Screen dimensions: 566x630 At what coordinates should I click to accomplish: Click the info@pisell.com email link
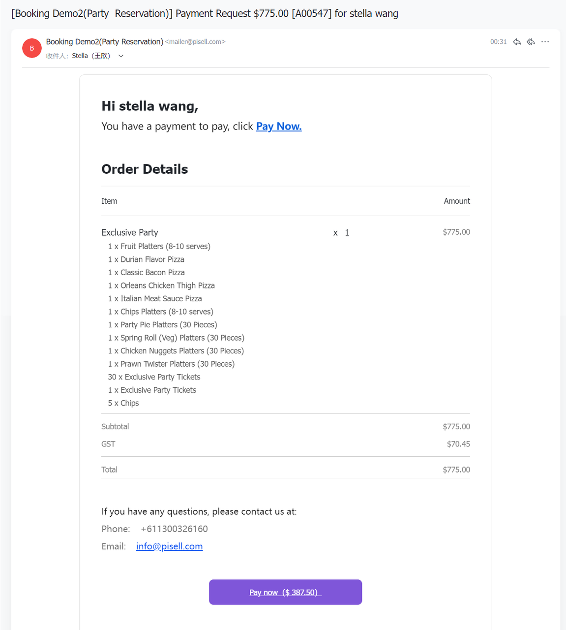point(169,546)
